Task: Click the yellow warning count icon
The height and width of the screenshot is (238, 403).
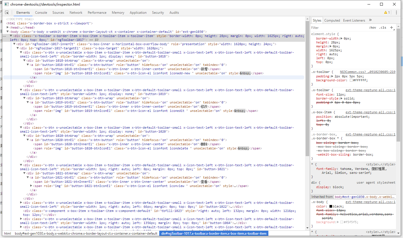Action: pyautogui.click(x=387, y=13)
